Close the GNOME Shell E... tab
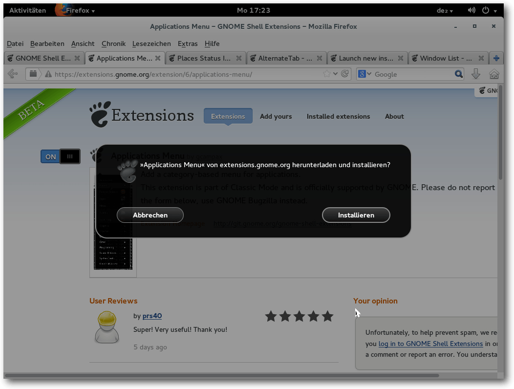Screen dimensions: 514x389 (x=77, y=58)
